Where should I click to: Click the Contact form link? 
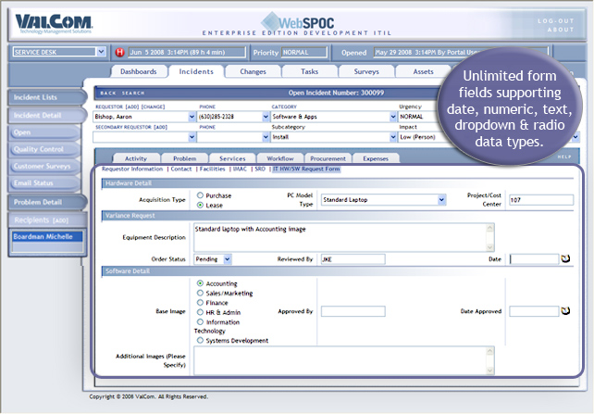tap(181, 169)
